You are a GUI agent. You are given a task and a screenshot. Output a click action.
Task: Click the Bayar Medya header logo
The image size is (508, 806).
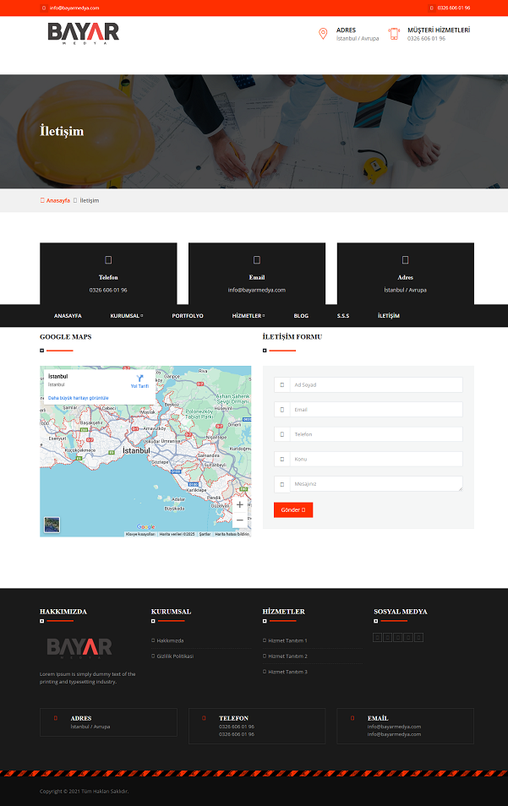pos(83,33)
